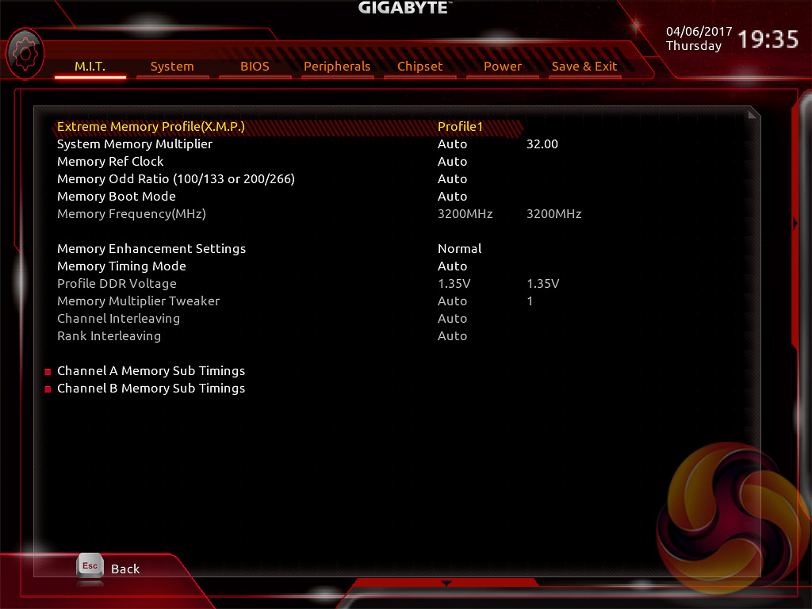Click the 04/06/2017 date

699,32
